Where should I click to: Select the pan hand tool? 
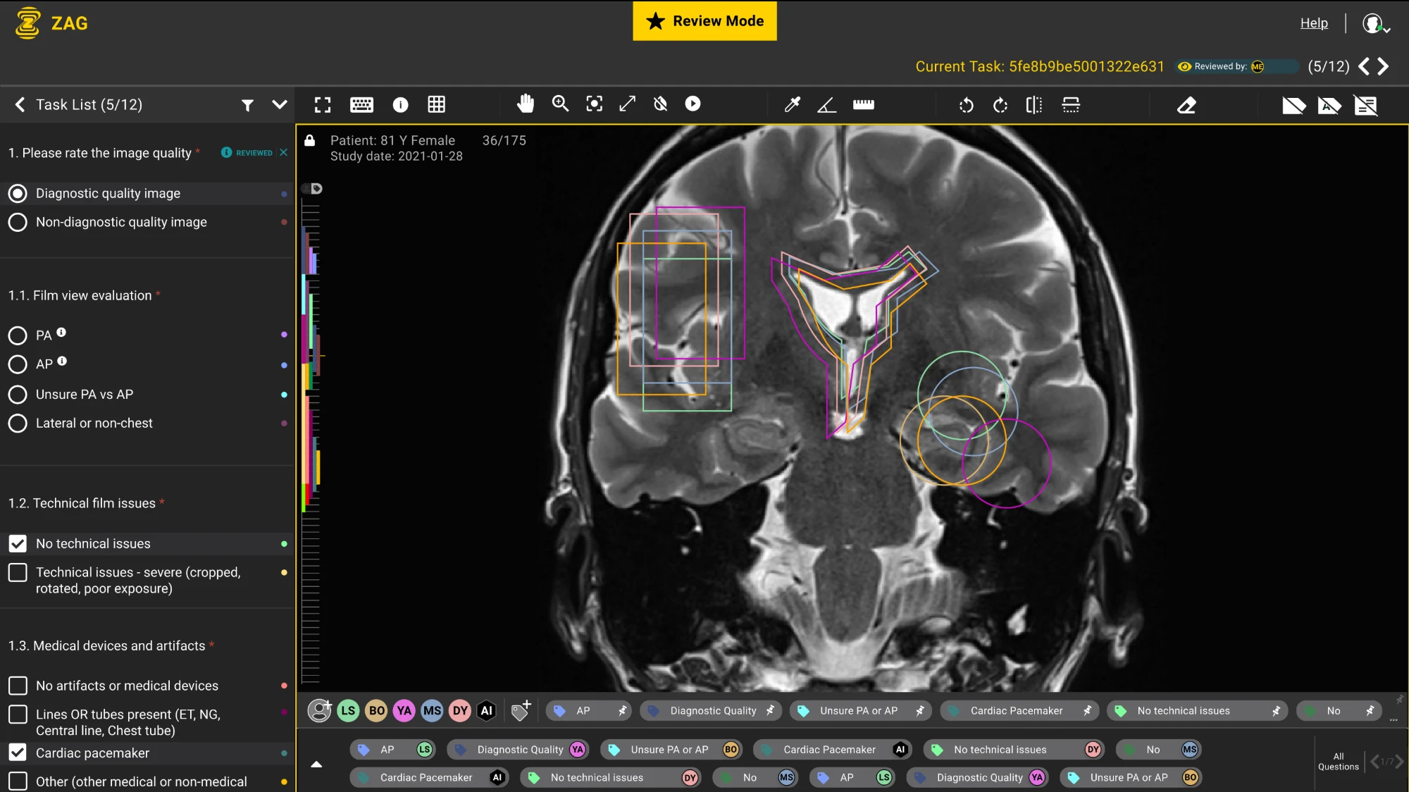[526, 104]
